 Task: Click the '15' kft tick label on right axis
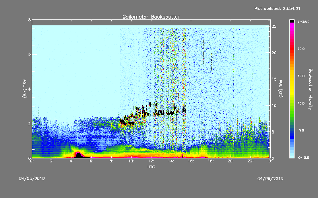click(274, 79)
